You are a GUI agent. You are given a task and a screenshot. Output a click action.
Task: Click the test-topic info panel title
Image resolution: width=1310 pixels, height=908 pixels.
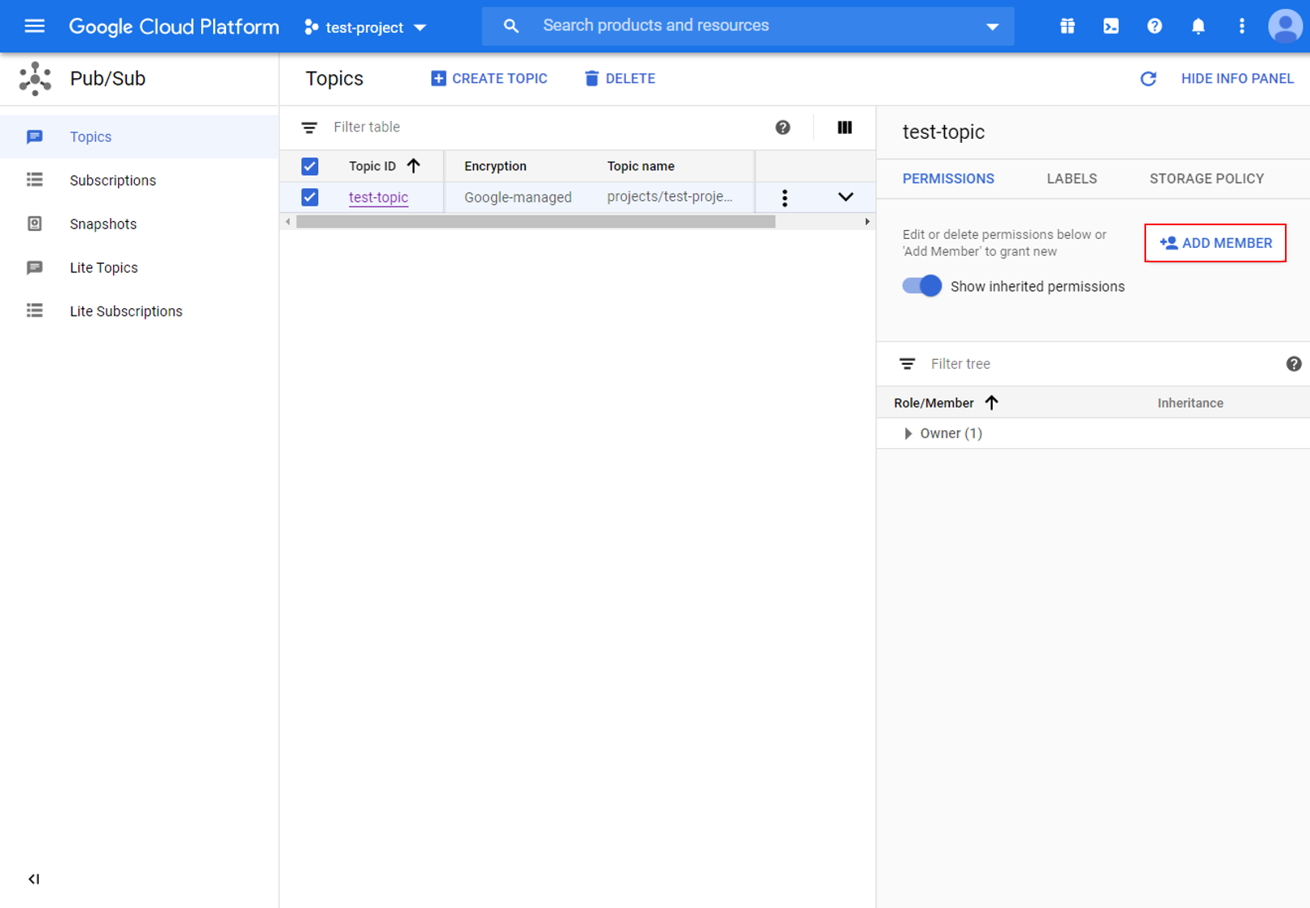(x=943, y=132)
